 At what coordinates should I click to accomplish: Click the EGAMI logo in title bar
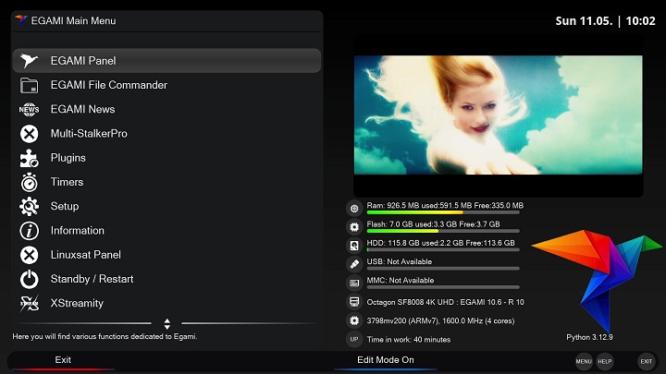pos(20,20)
